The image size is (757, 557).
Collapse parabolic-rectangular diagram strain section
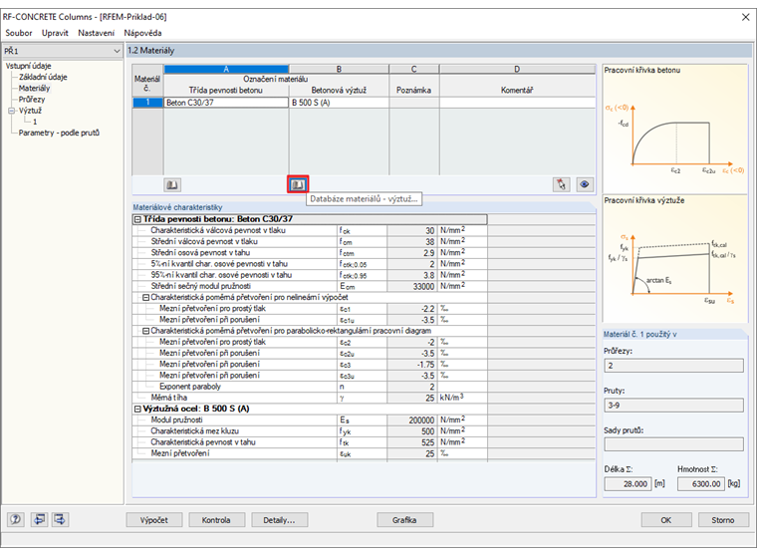(x=145, y=331)
